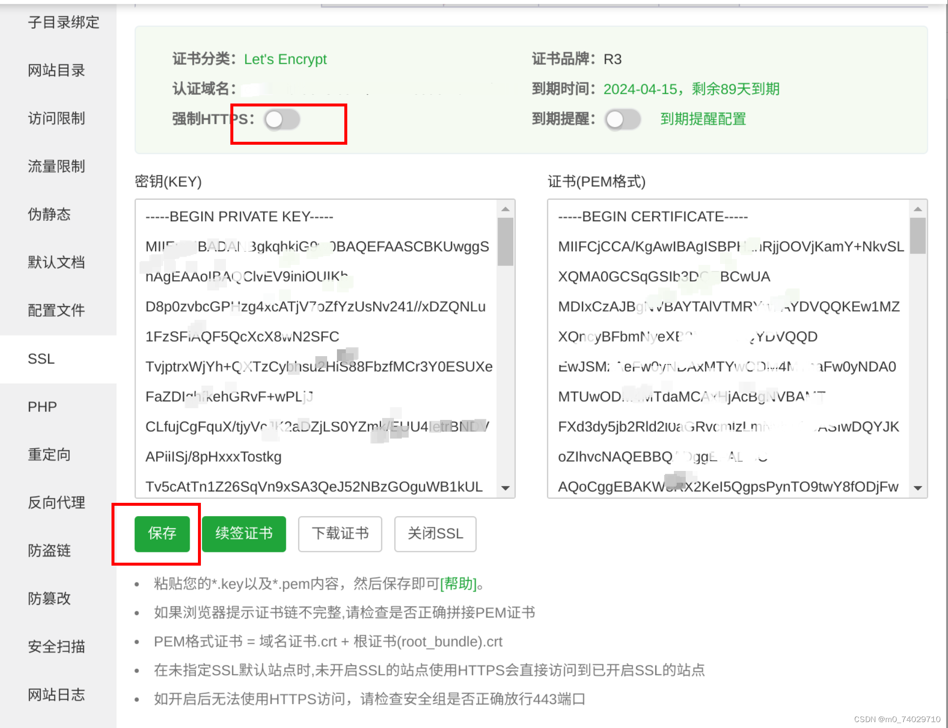
Task: Open the 访问限制 sidebar item
Action: coord(56,119)
